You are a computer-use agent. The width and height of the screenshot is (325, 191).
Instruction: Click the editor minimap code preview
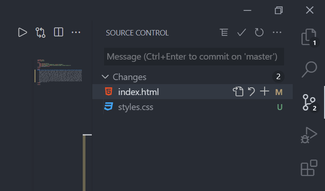(60, 72)
